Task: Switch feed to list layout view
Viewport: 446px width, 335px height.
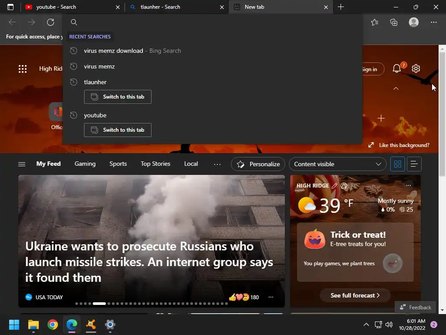Action: point(414,164)
